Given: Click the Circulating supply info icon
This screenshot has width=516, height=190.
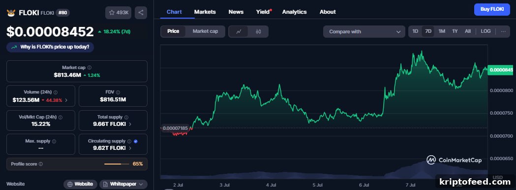Looking at the screenshot, I should [129, 141].
